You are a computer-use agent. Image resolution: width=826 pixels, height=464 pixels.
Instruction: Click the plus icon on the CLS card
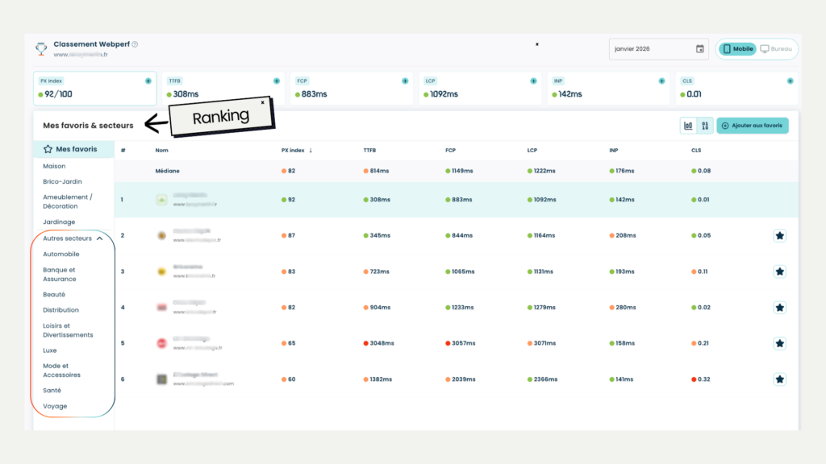tap(790, 81)
